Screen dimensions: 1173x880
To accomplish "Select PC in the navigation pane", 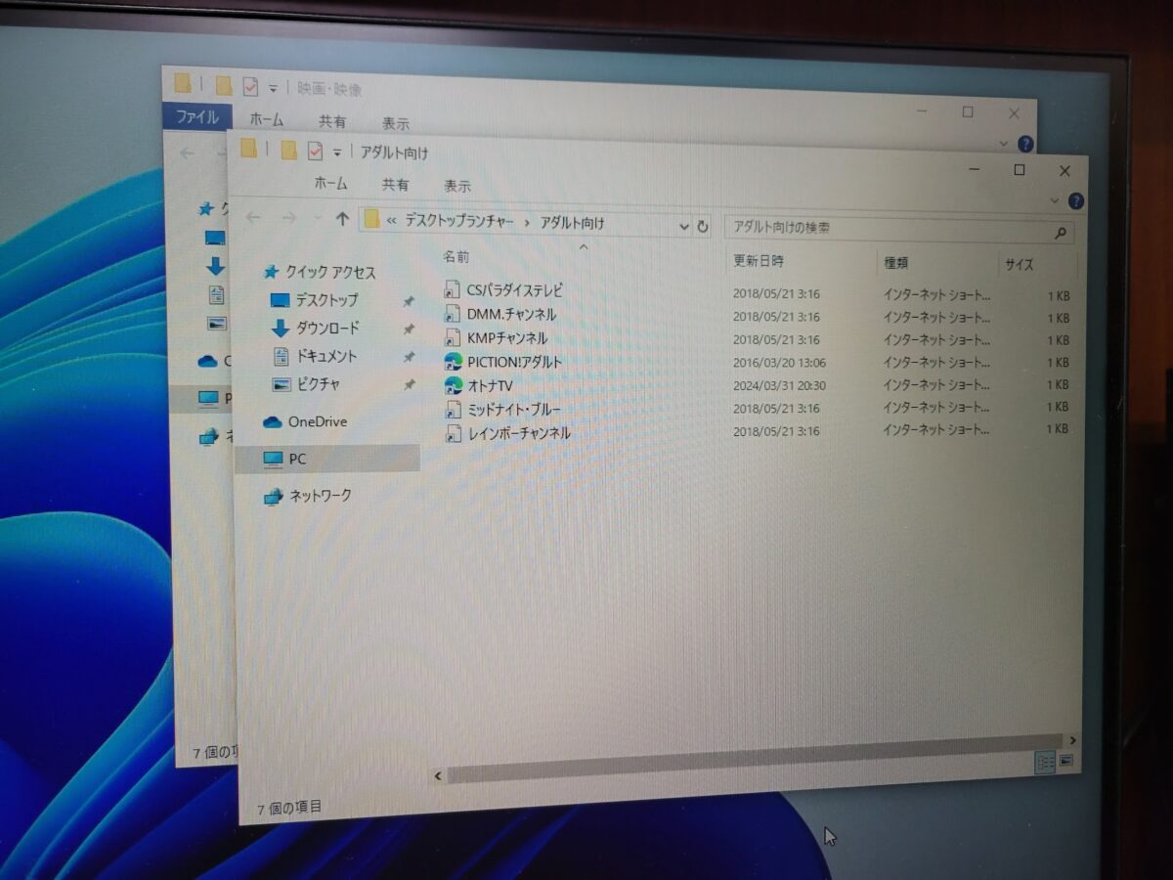I will tap(327, 459).
